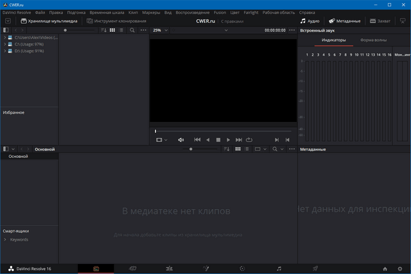Toggle loop playback in viewer

click(x=249, y=139)
